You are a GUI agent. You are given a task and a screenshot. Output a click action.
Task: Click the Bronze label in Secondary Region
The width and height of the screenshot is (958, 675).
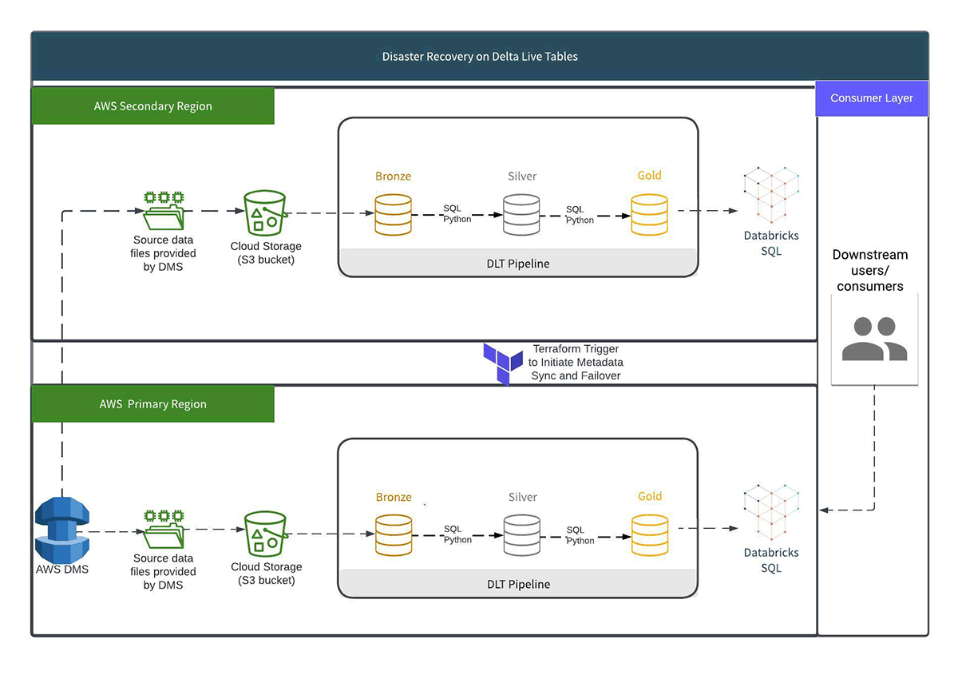pyautogui.click(x=394, y=176)
